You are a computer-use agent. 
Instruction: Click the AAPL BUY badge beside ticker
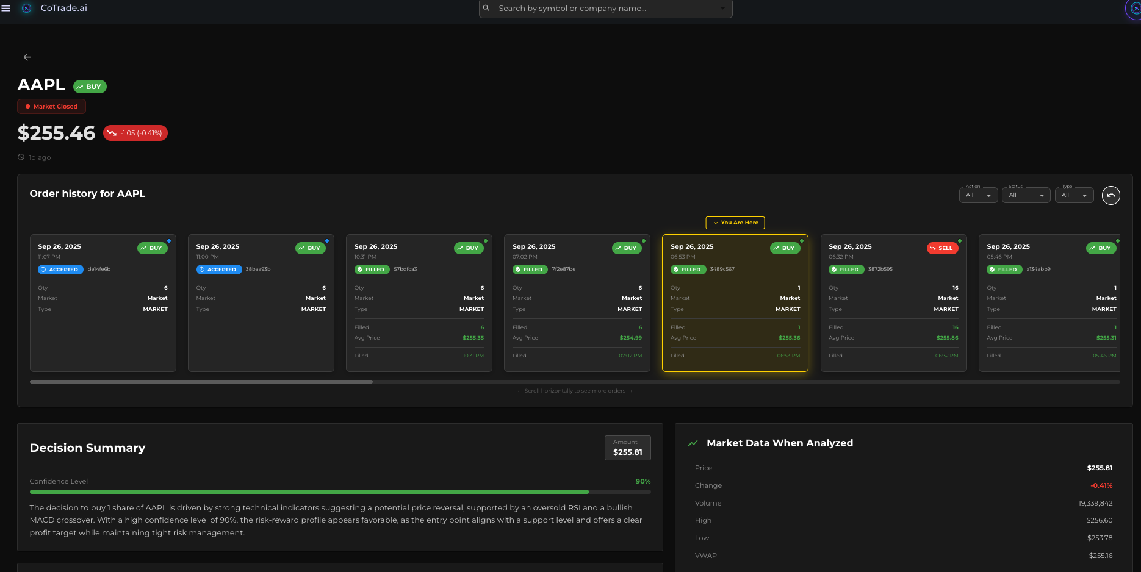90,87
